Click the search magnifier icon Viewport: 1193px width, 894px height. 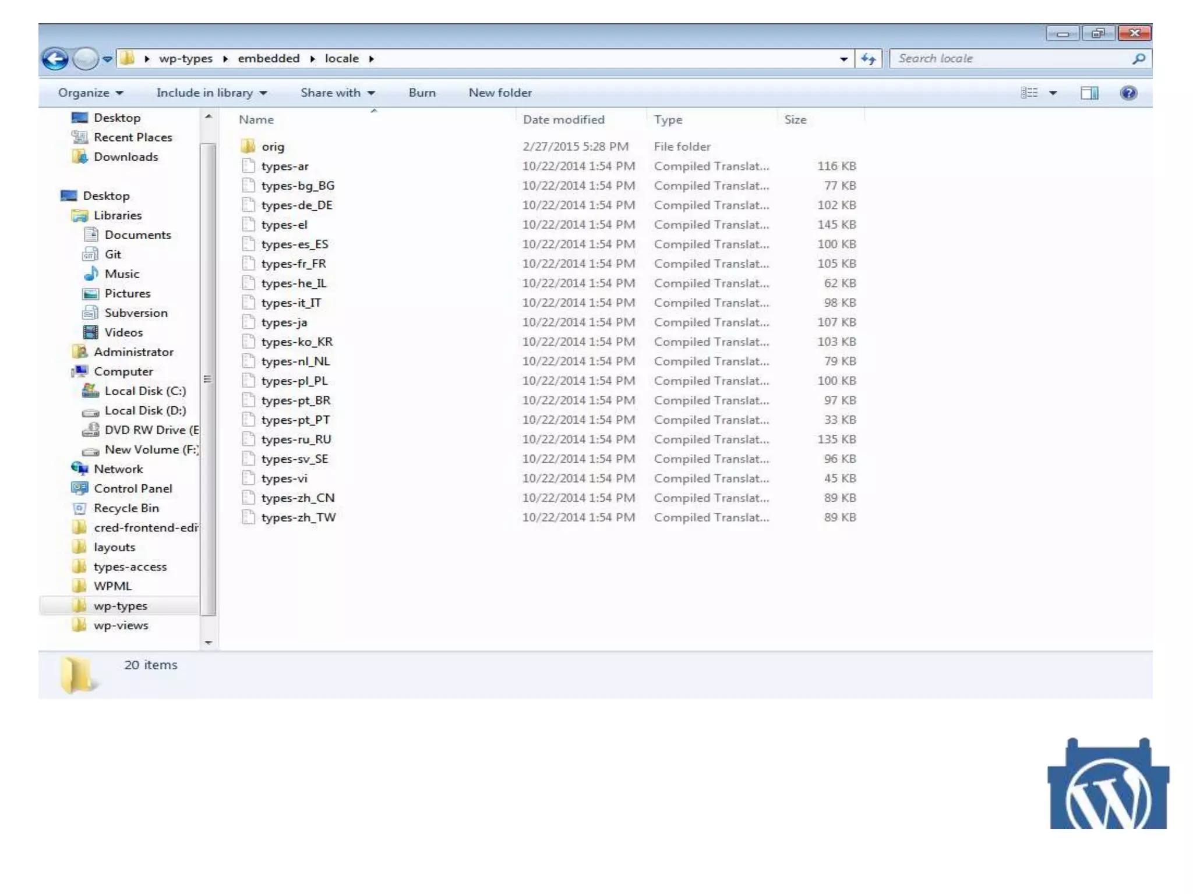1138,59
